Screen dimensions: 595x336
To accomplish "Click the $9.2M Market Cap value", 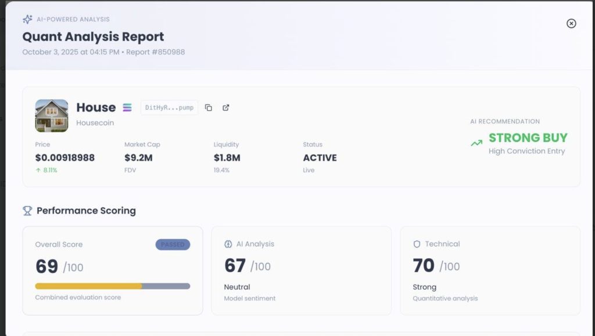I will click(x=138, y=157).
